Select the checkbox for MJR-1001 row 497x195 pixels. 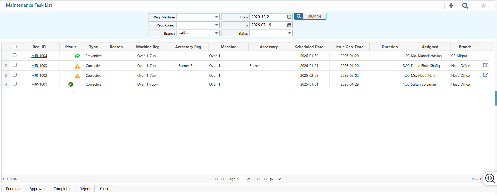pyautogui.click(x=15, y=84)
